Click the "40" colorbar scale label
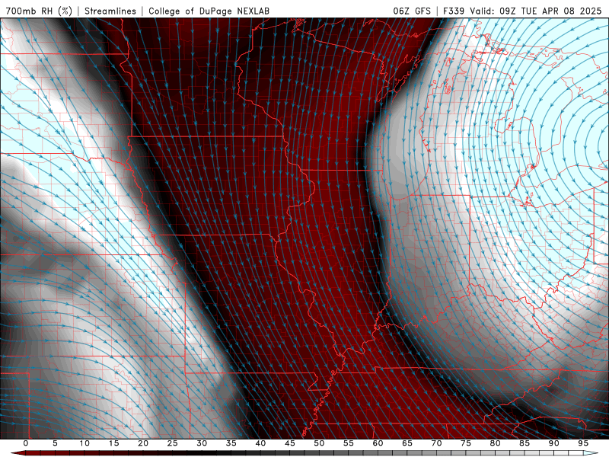Screen dimensions: 609x457 tap(260, 443)
